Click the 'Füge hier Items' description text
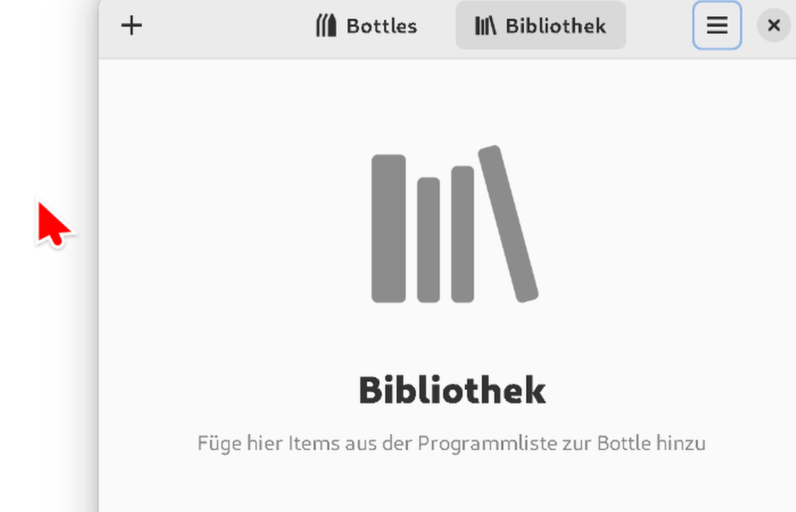Image resolution: width=796 pixels, height=512 pixels. [x=451, y=443]
